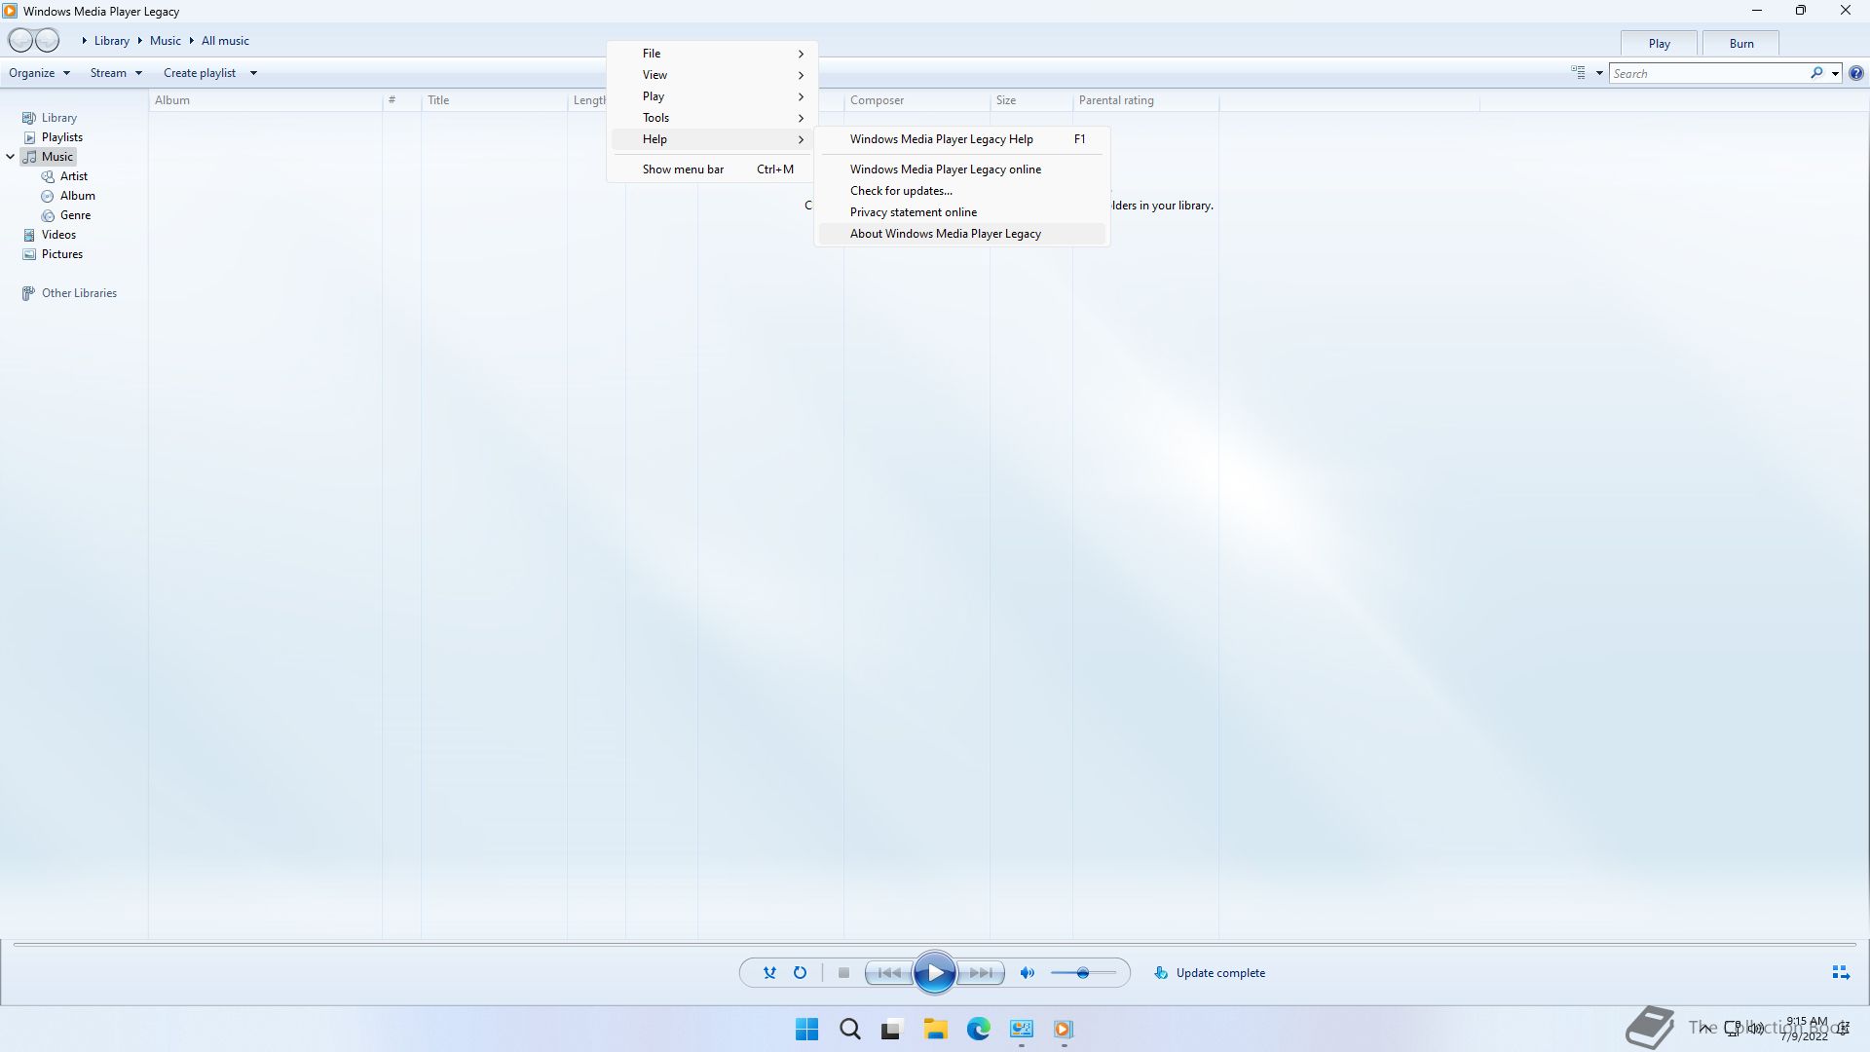
Task: Switch to Now Playing view icon
Action: click(1840, 972)
